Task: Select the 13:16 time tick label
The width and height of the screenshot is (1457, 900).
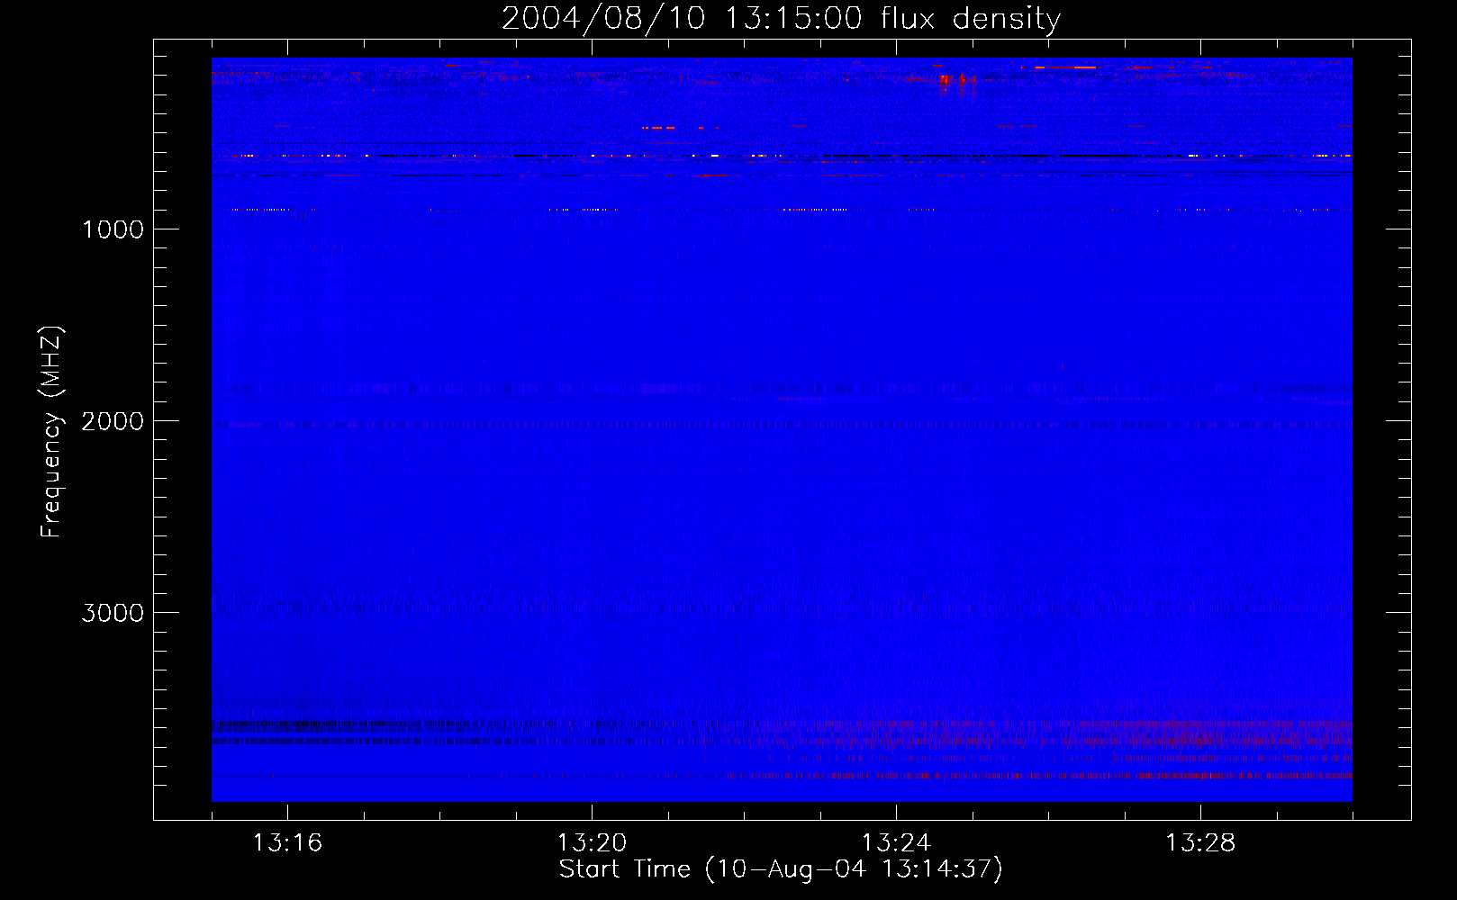Action: [x=287, y=842]
